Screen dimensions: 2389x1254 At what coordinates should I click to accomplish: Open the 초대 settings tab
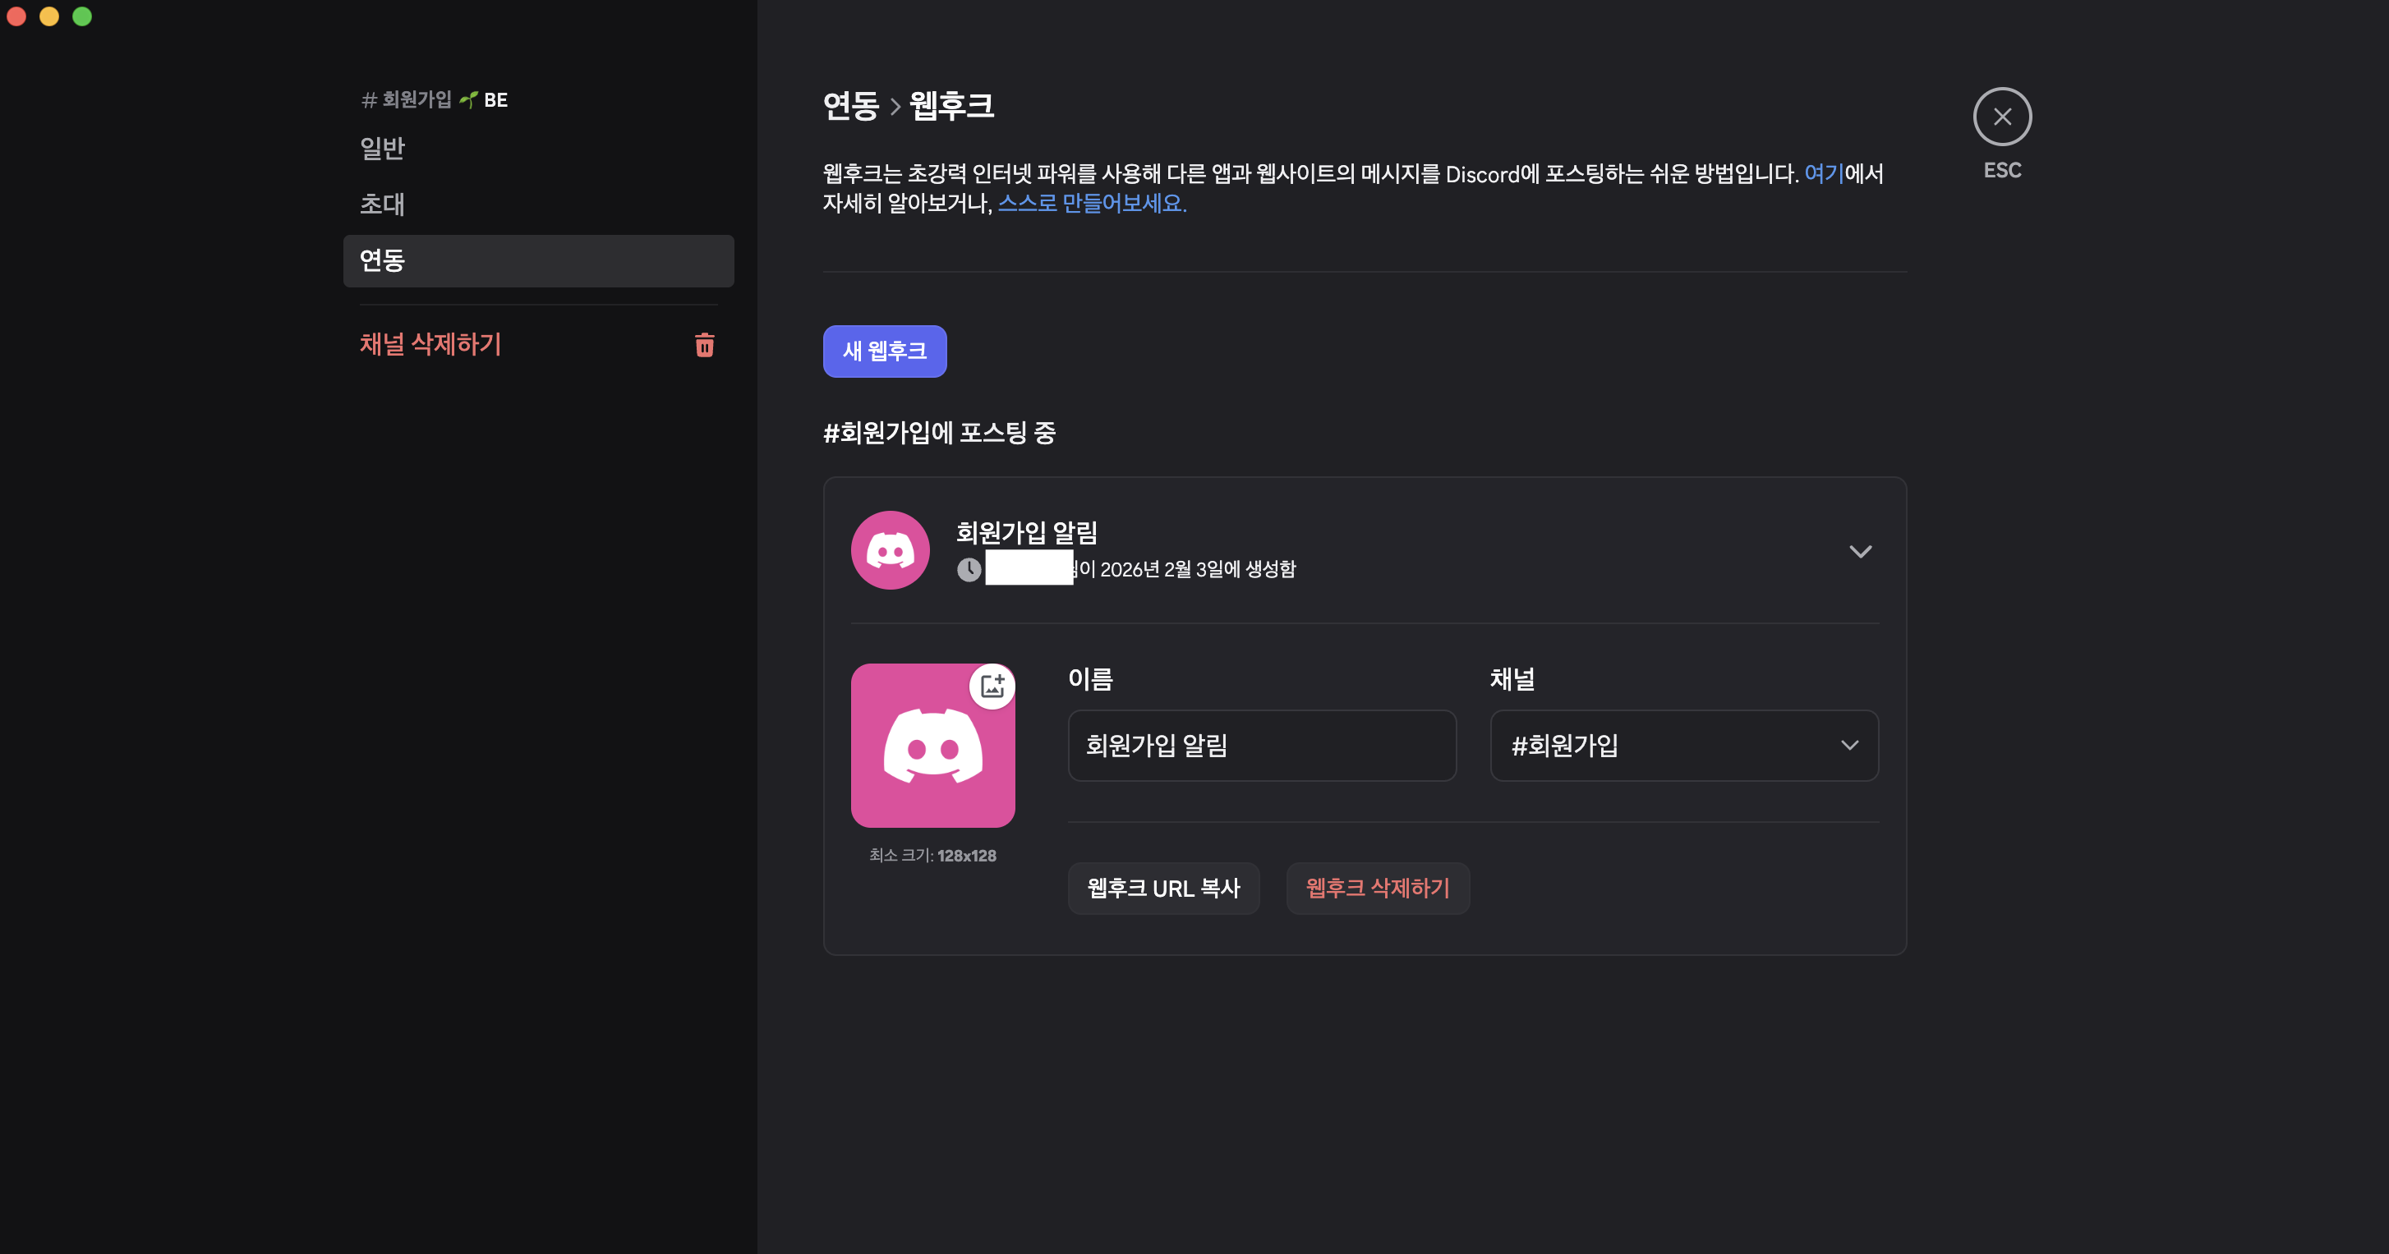coord(382,204)
